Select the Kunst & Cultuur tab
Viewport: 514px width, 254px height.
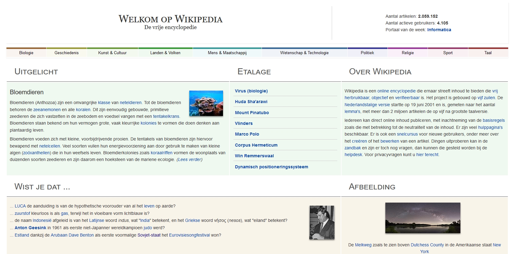(x=112, y=53)
